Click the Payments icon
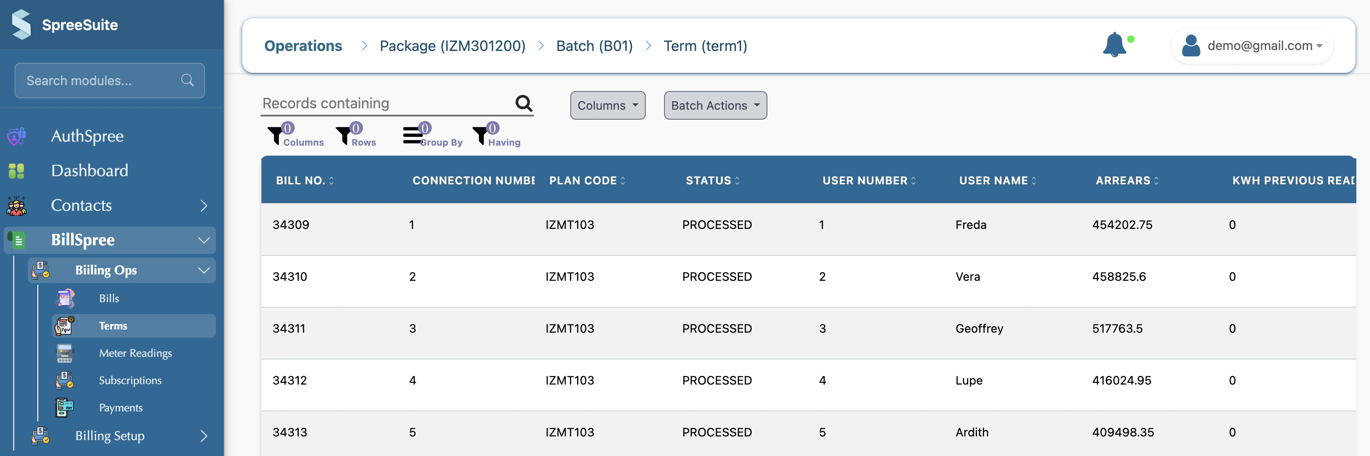The width and height of the screenshot is (1370, 456). point(65,408)
